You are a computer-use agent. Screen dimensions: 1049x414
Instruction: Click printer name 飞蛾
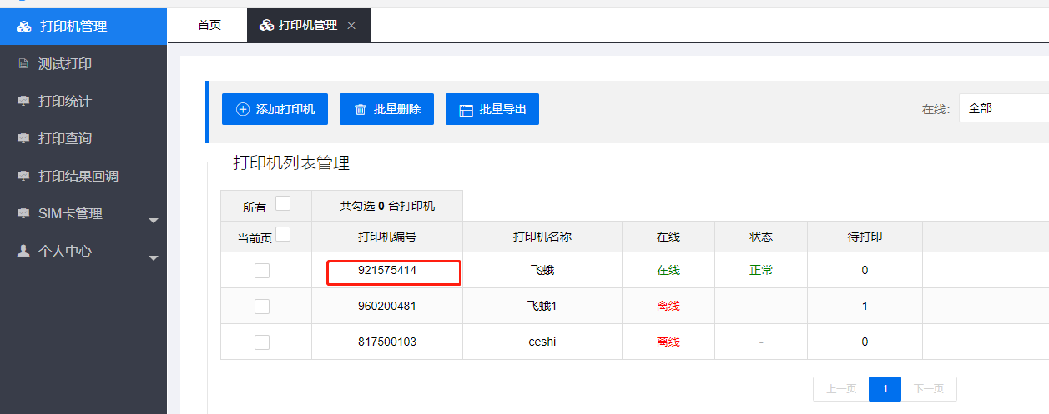tap(542, 270)
